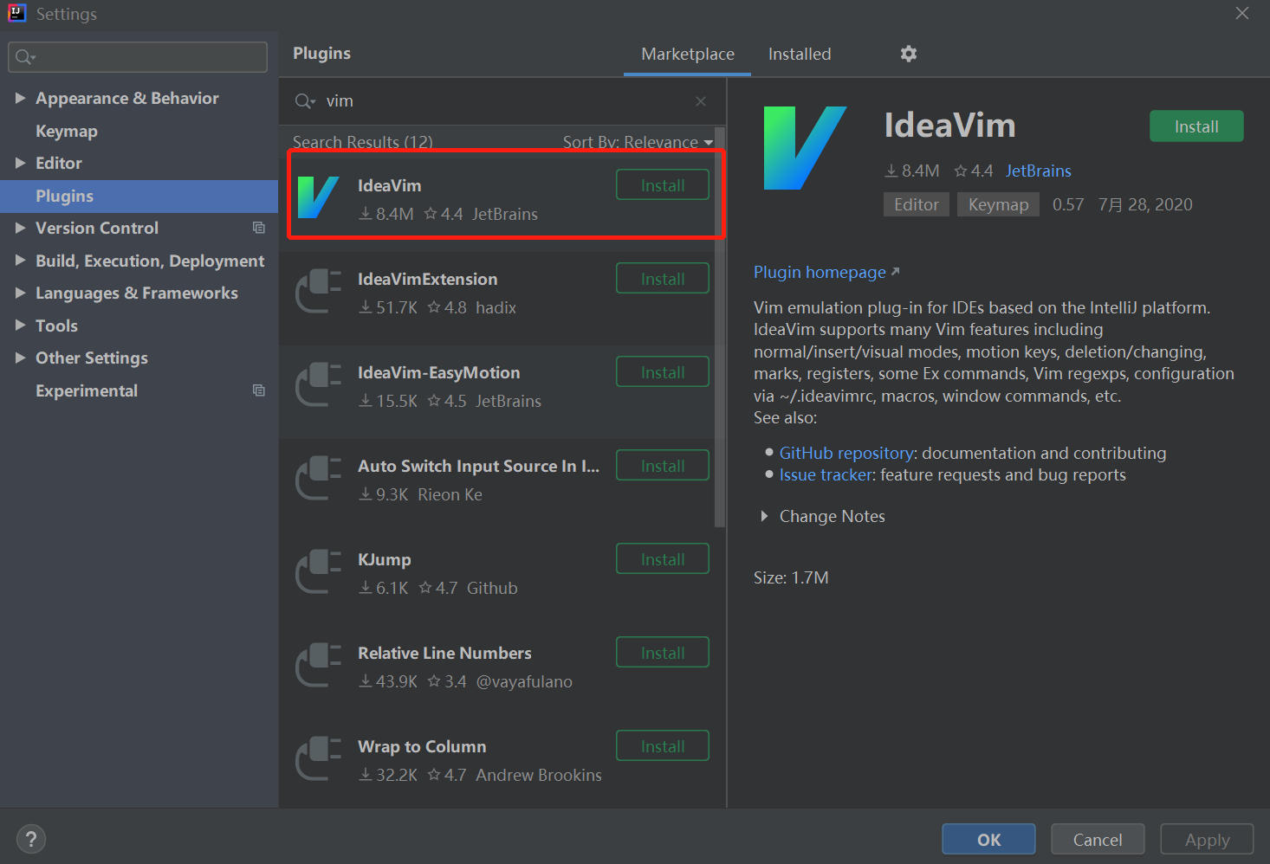Install Auto Switch Input Source plugin
This screenshot has width=1270, height=864.
coord(663,466)
